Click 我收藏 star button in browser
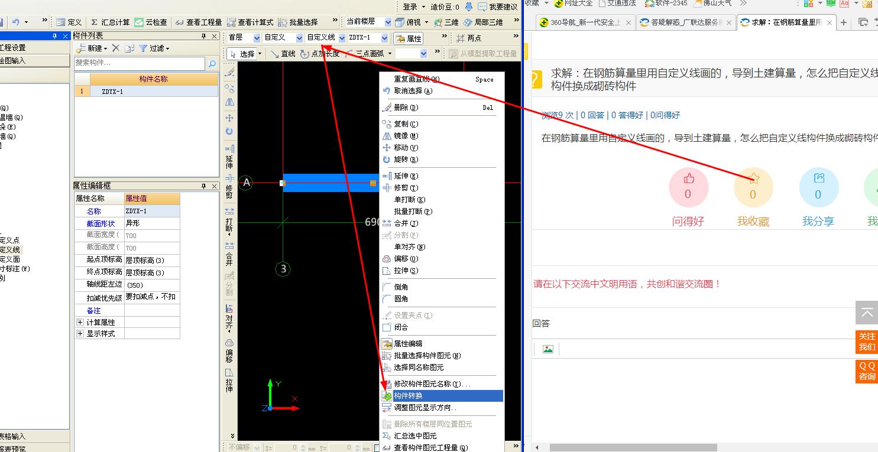This screenshot has width=878, height=452. click(x=753, y=187)
